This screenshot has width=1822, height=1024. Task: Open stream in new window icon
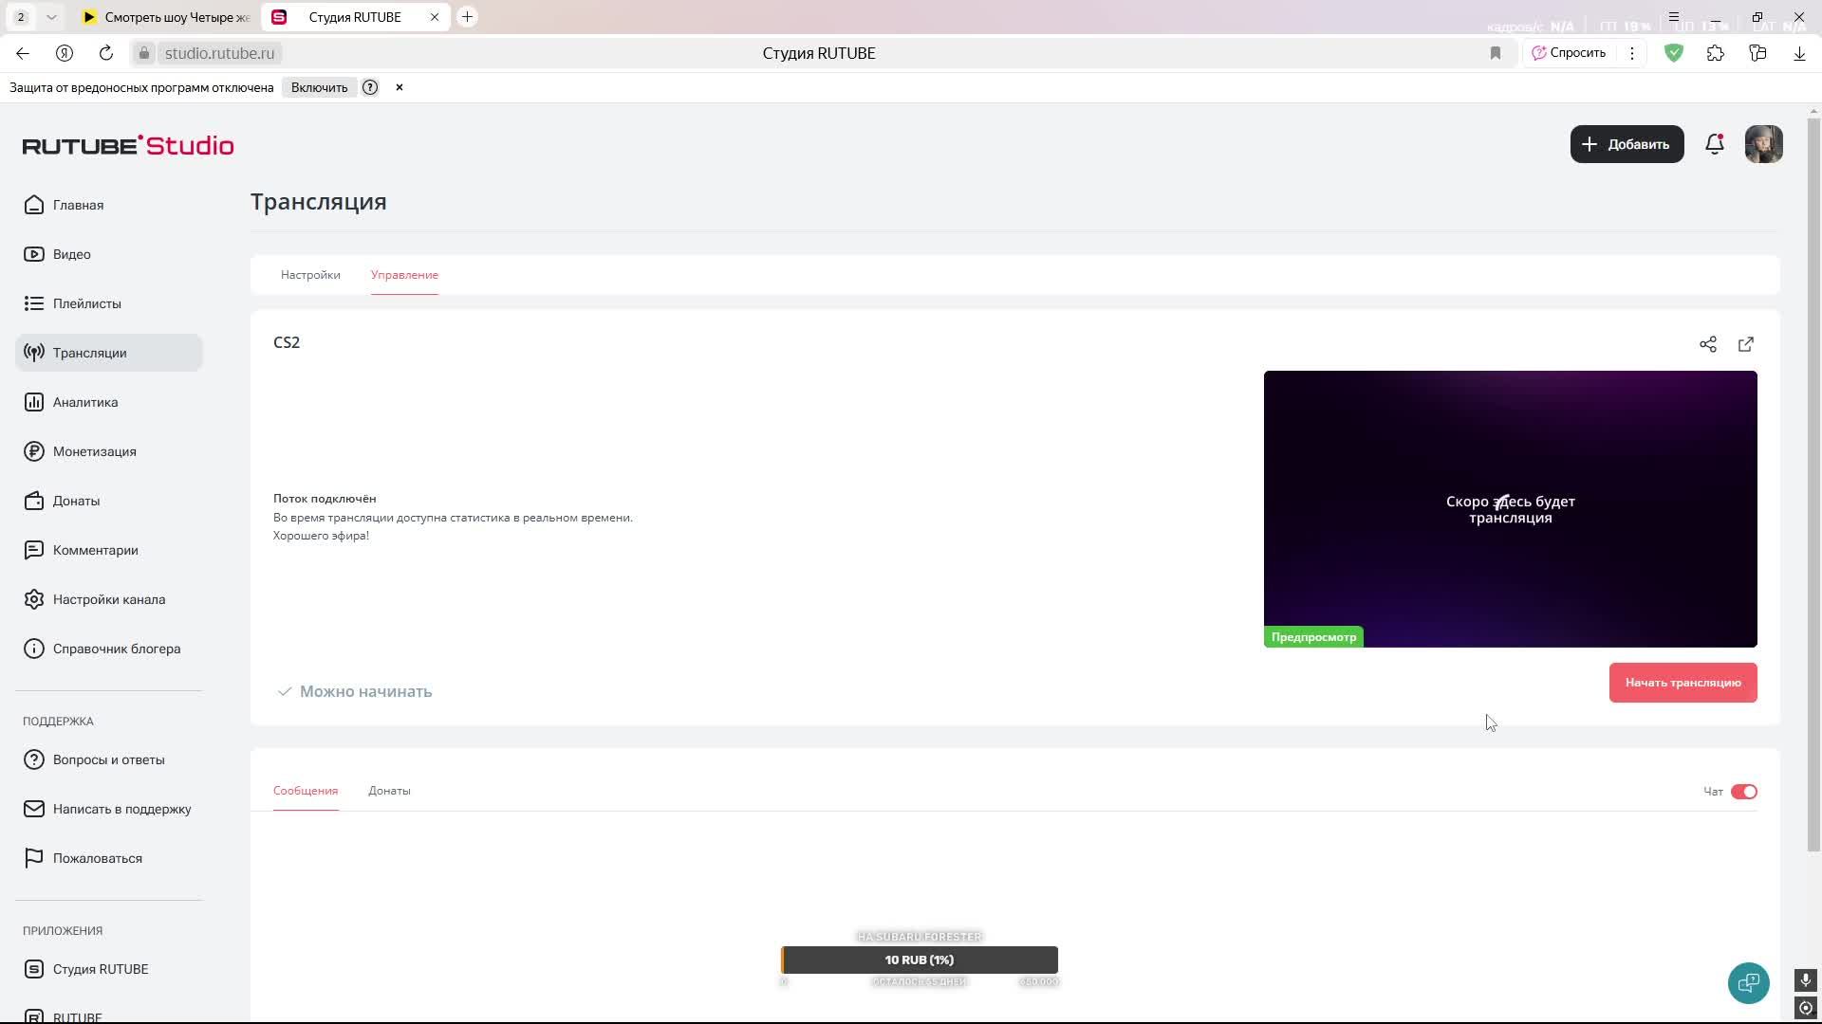pyautogui.click(x=1746, y=344)
